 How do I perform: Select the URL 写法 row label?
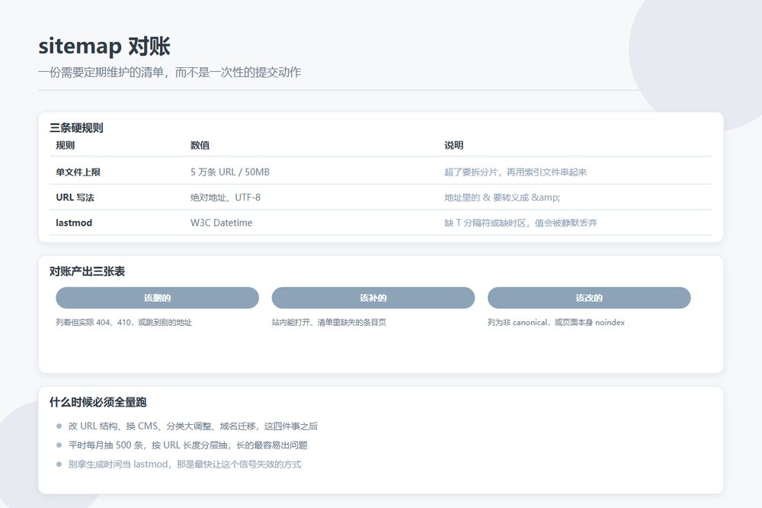tap(75, 197)
